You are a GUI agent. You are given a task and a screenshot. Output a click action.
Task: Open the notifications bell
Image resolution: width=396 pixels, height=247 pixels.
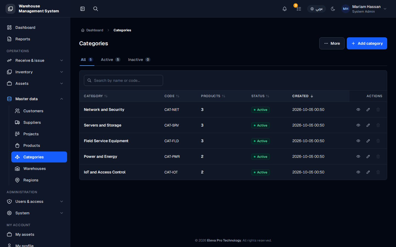click(x=285, y=9)
